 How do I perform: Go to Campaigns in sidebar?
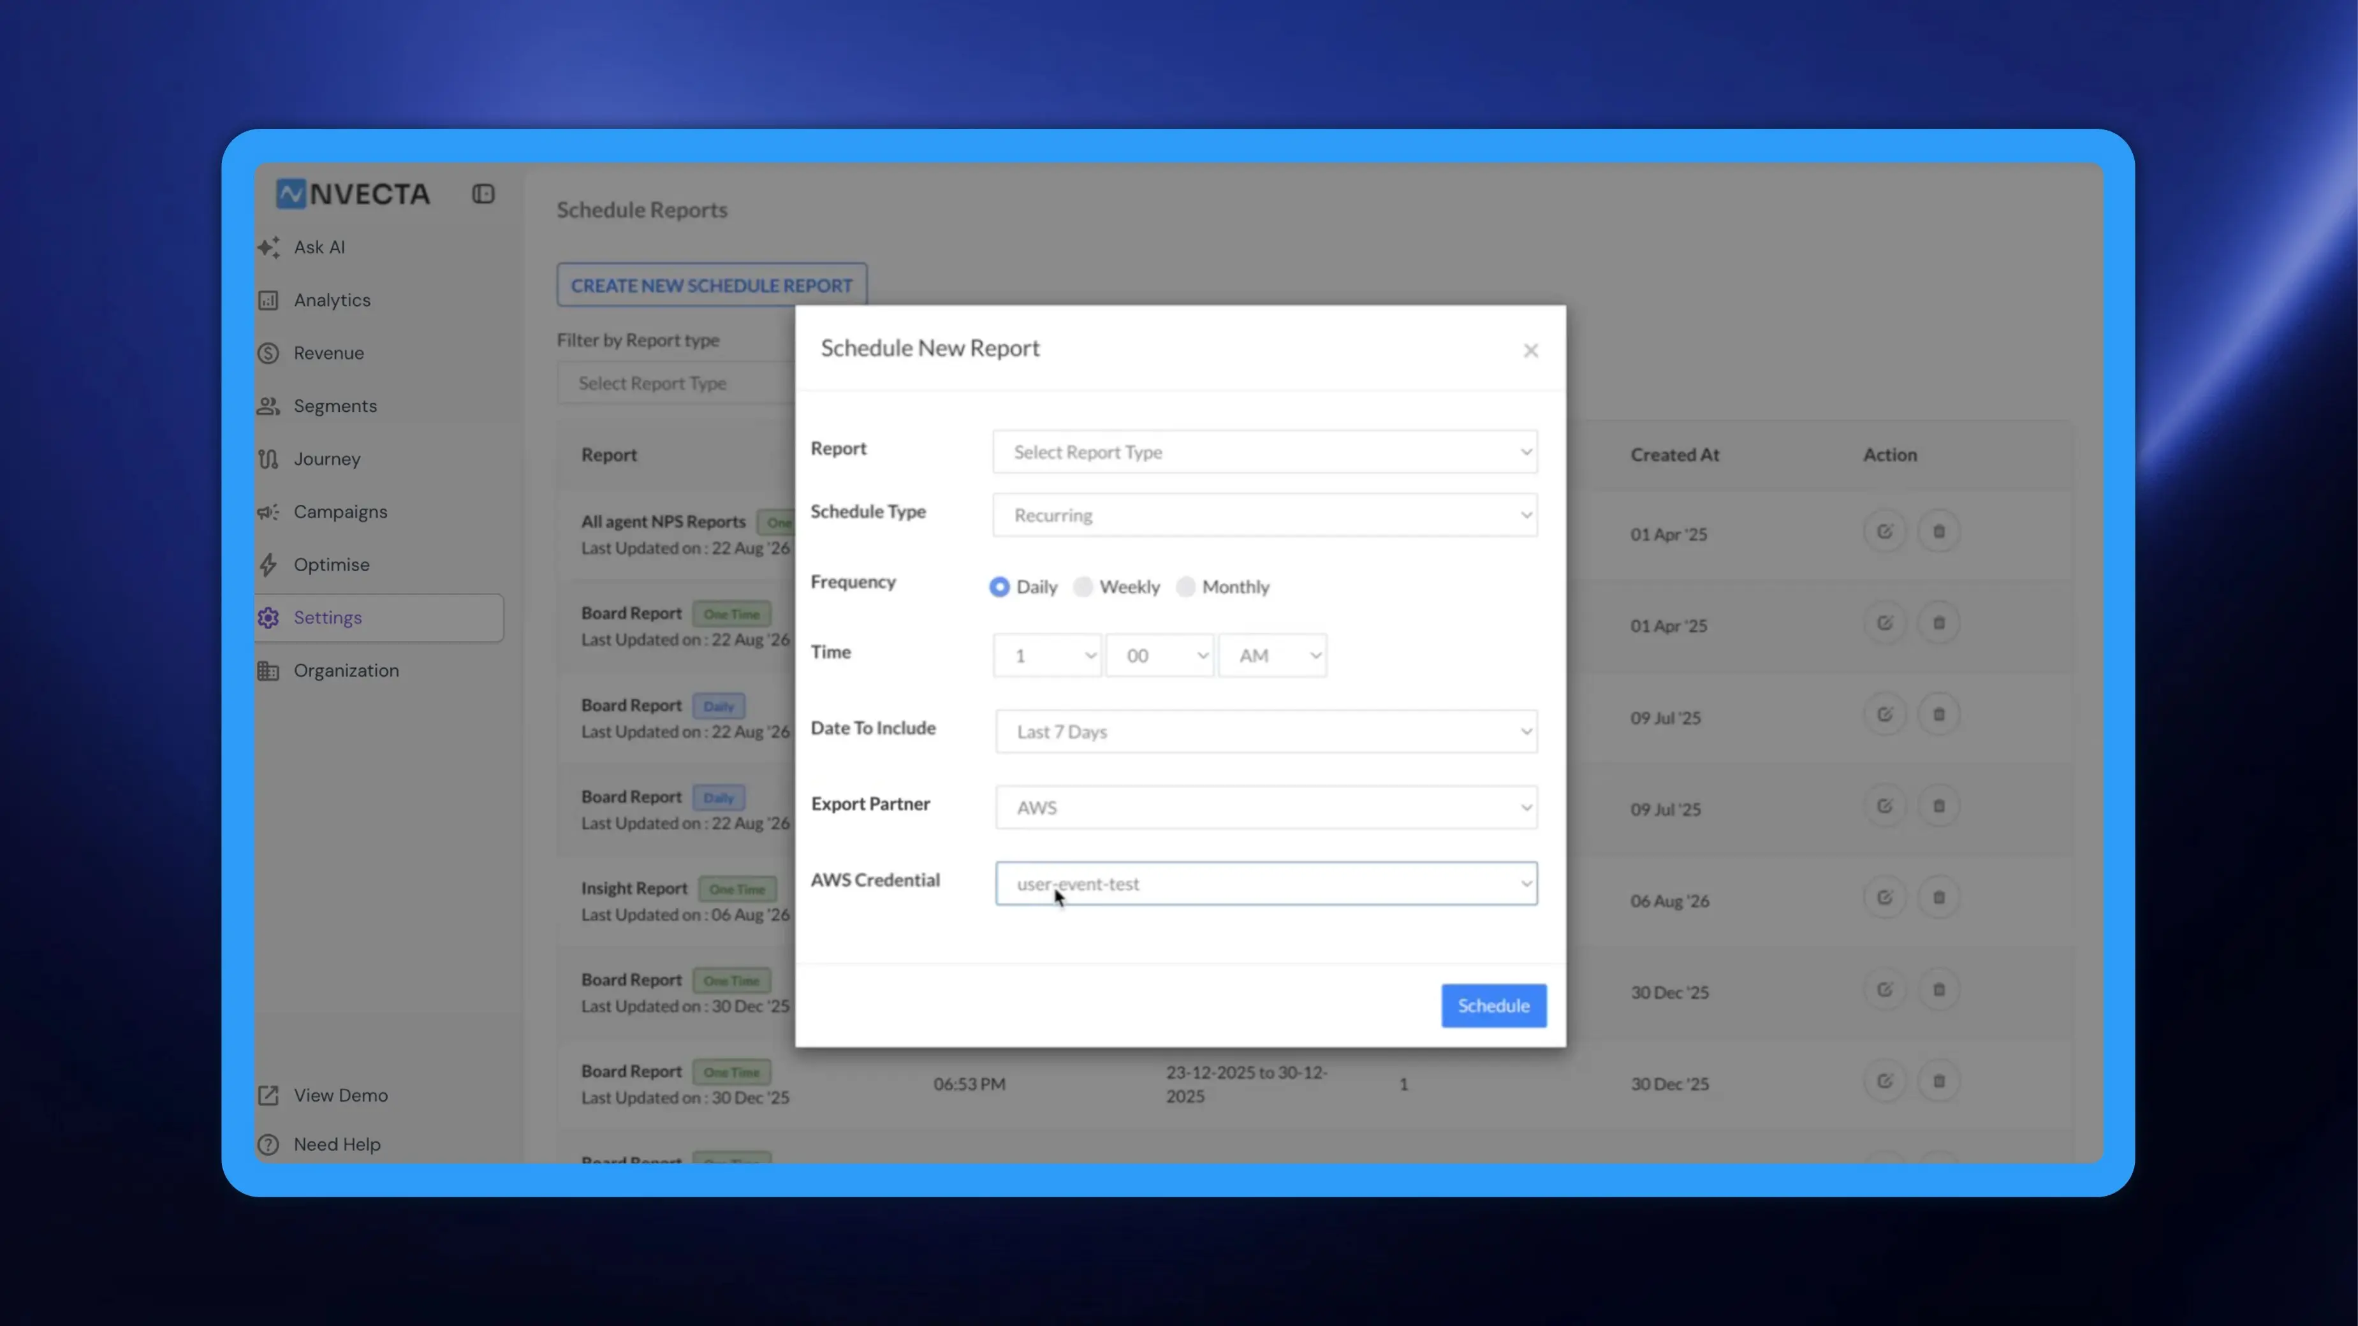341,513
